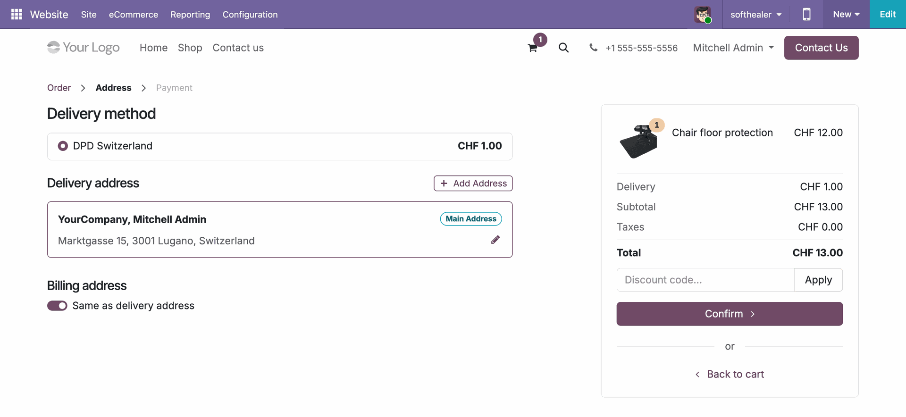
Task: Select the DPD Switzerland radio button
Action: 63,146
